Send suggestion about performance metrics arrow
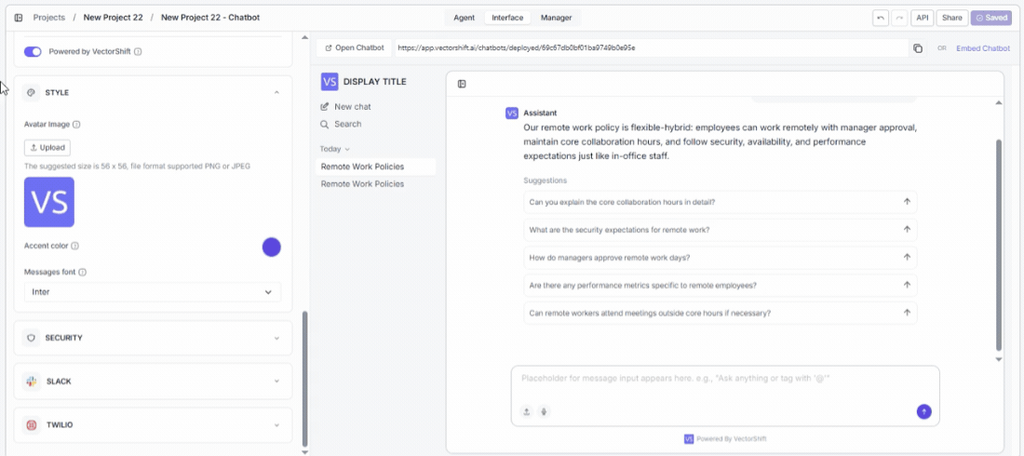1024x456 pixels. pyautogui.click(x=907, y=285)
